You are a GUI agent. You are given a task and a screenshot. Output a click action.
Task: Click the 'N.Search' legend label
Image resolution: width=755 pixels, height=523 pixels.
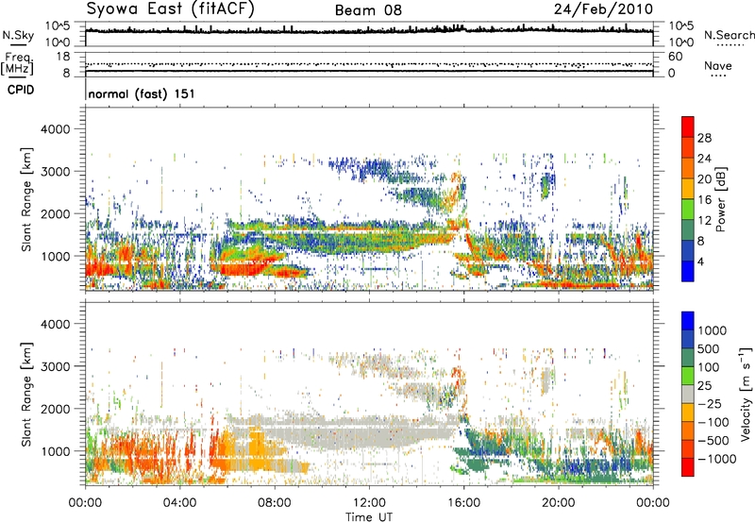pos(729,35)
